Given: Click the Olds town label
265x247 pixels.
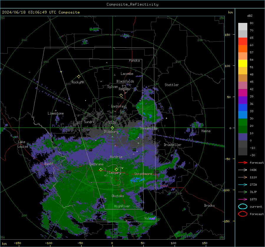Looking at the screenshot, I should point(112,122).
